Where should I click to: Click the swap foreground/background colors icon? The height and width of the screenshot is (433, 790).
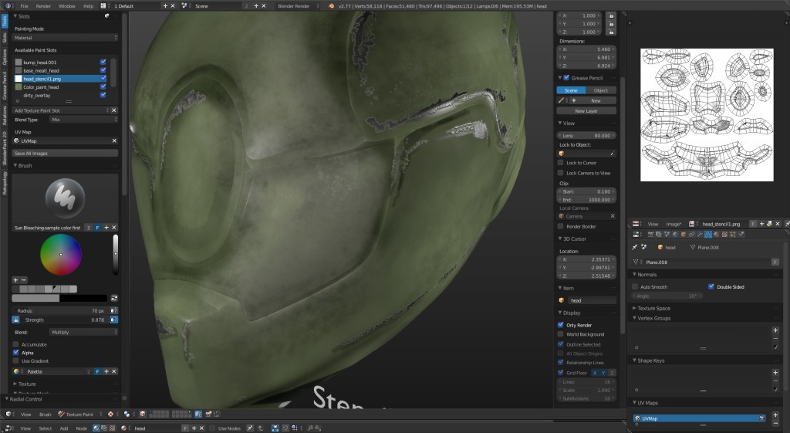coord(114,297)
